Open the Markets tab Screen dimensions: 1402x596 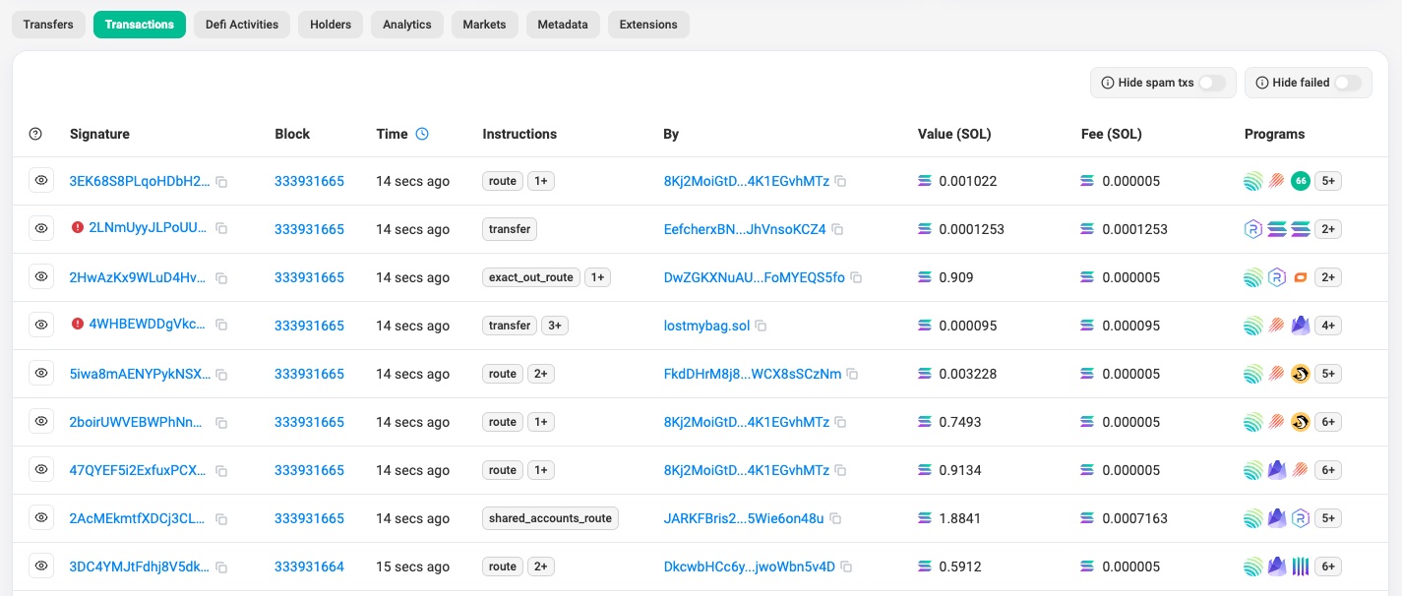[485, 25]
